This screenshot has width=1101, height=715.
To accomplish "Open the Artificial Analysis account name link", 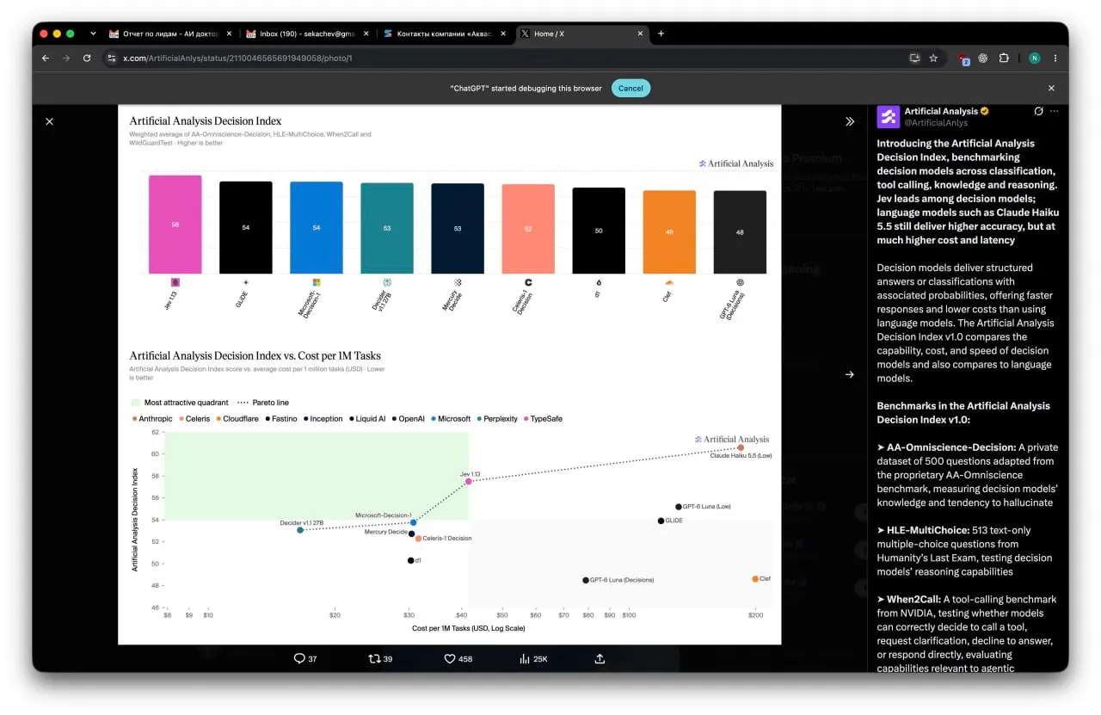I will coord(941,111).
